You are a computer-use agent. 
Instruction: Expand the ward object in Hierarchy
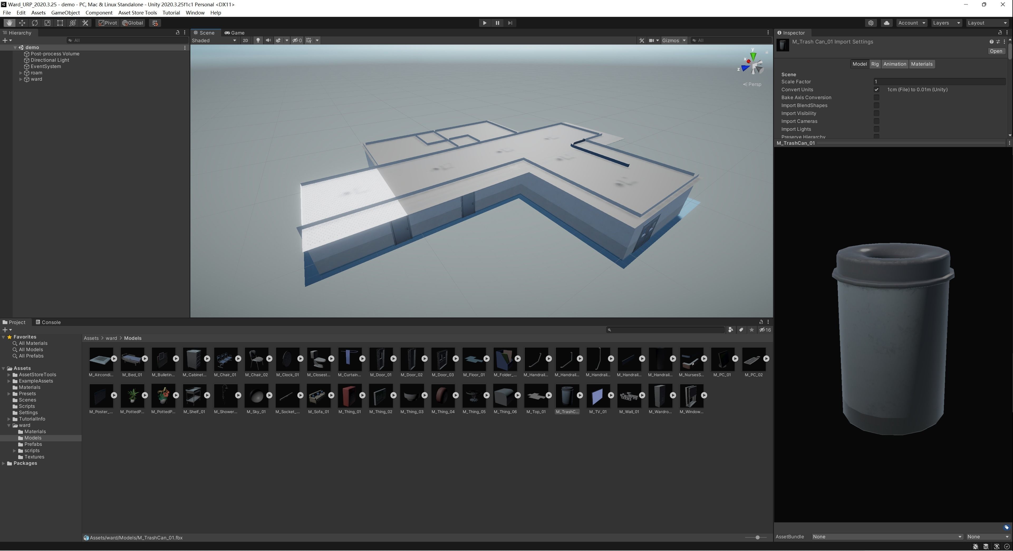click(x=21, y=79)
